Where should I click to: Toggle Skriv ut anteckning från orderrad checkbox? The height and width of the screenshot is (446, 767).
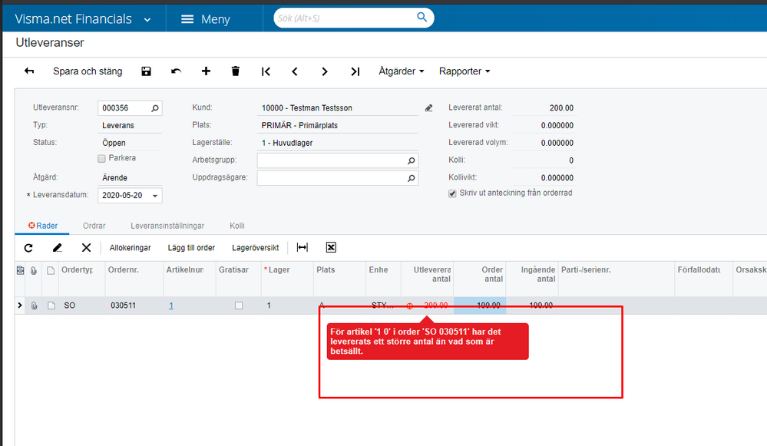452,193
